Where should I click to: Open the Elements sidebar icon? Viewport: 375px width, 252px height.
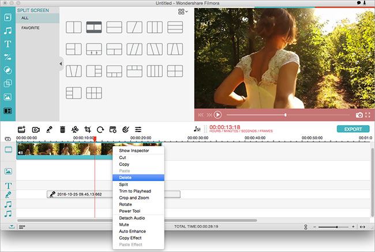(7, 97)
